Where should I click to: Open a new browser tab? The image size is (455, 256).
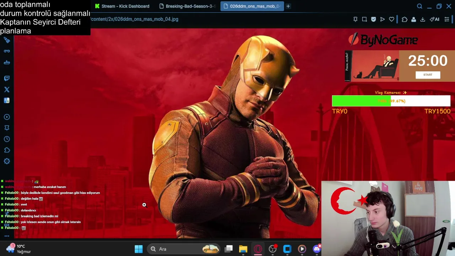pyautogui.click(x=288, y=6)
